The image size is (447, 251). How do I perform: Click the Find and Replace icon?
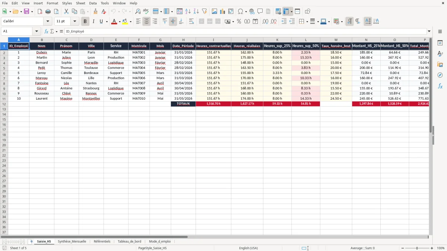tap(138, 12)
